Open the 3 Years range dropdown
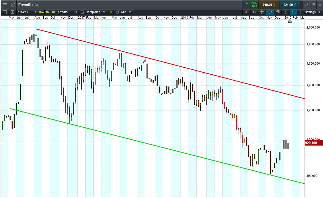323x198 pixels. (x=67, y=12)
